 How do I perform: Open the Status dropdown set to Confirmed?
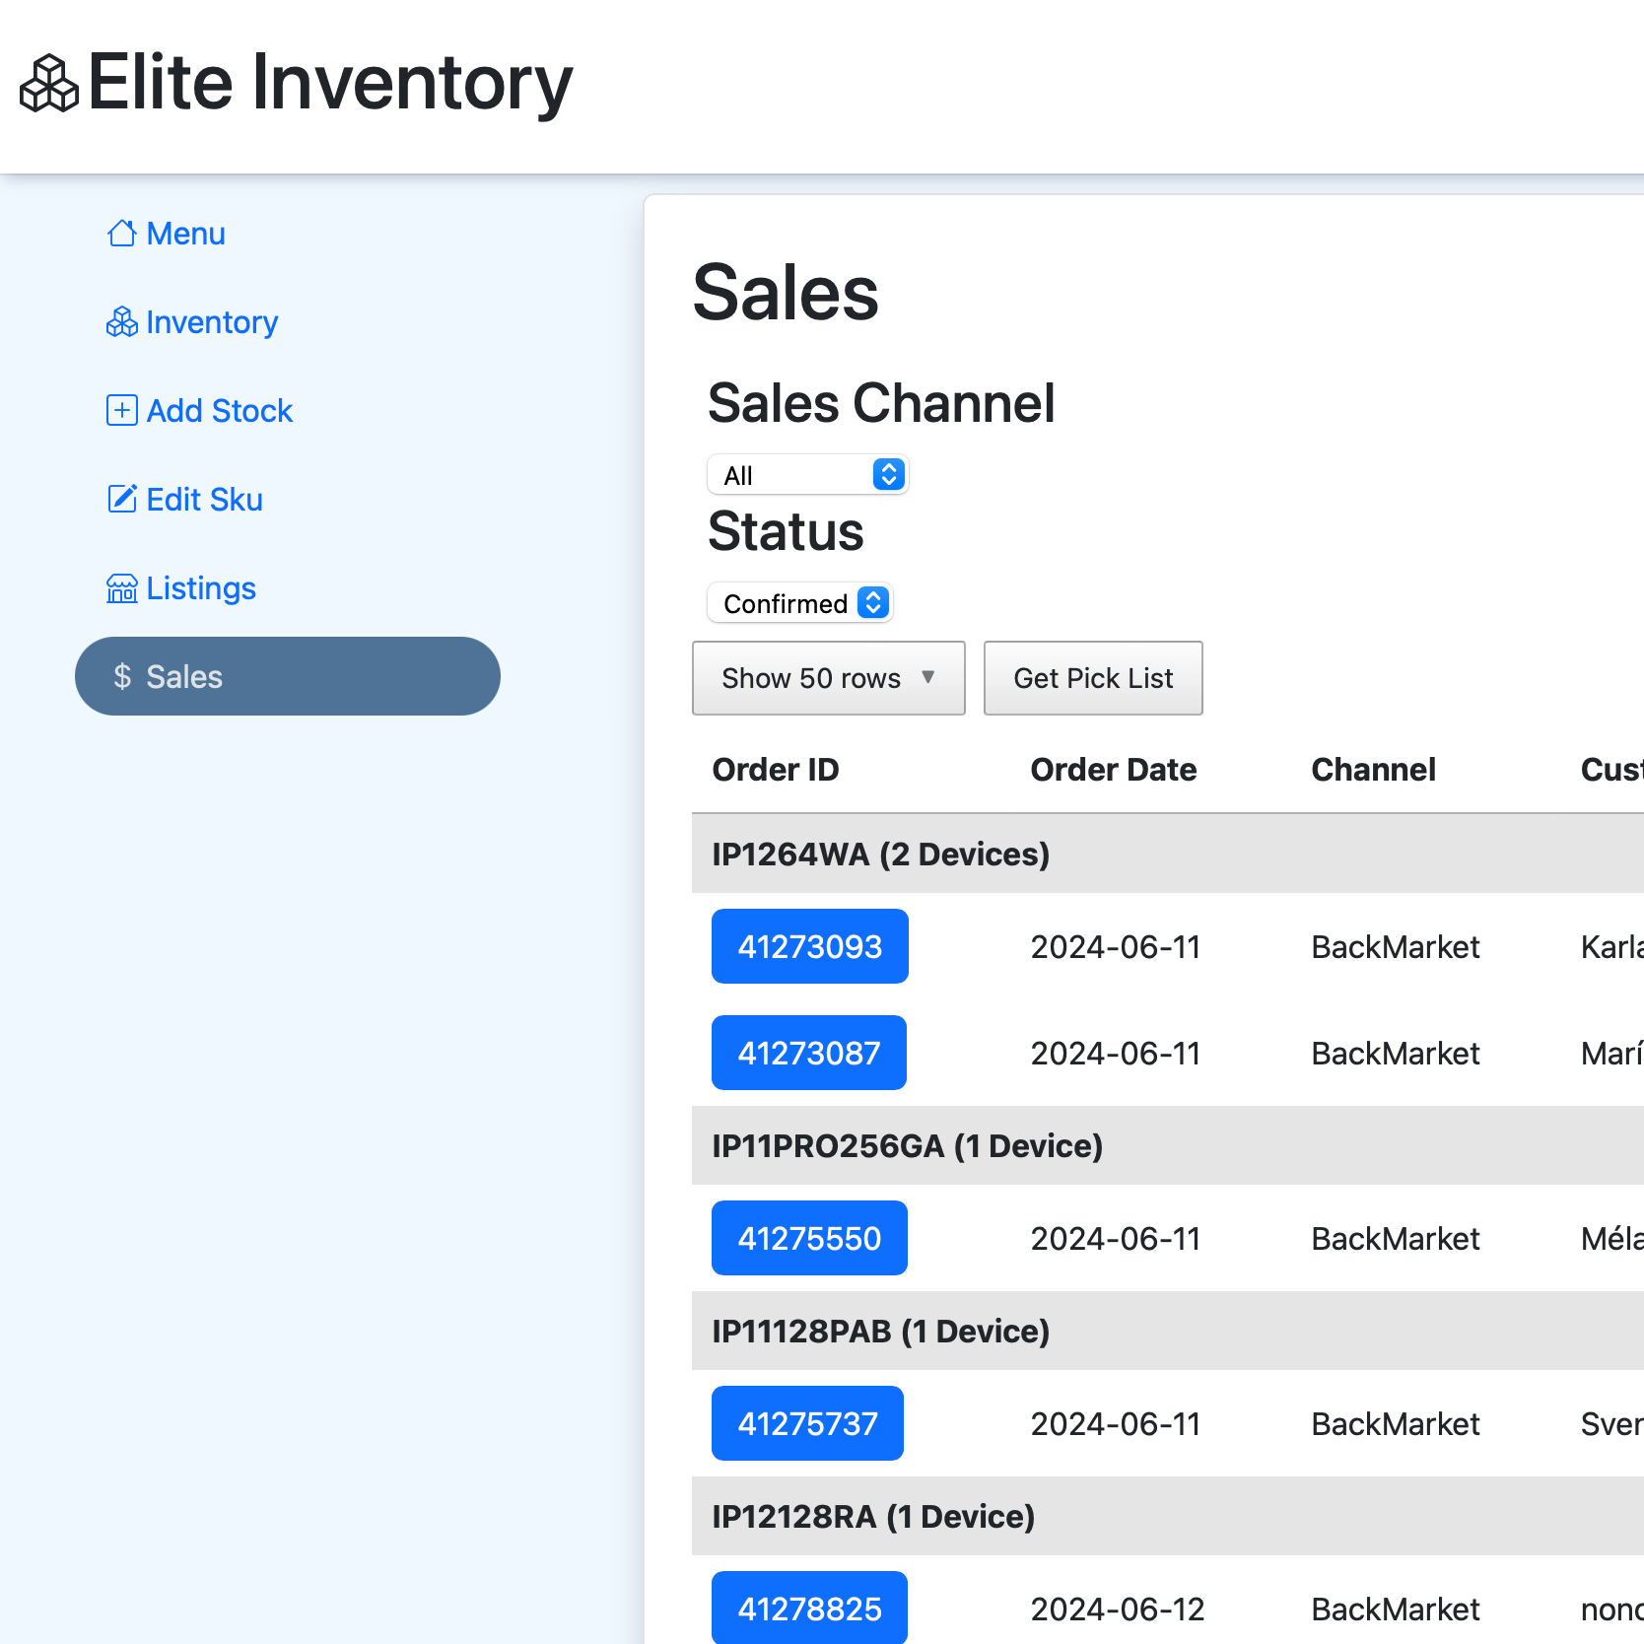click(799, 603)
